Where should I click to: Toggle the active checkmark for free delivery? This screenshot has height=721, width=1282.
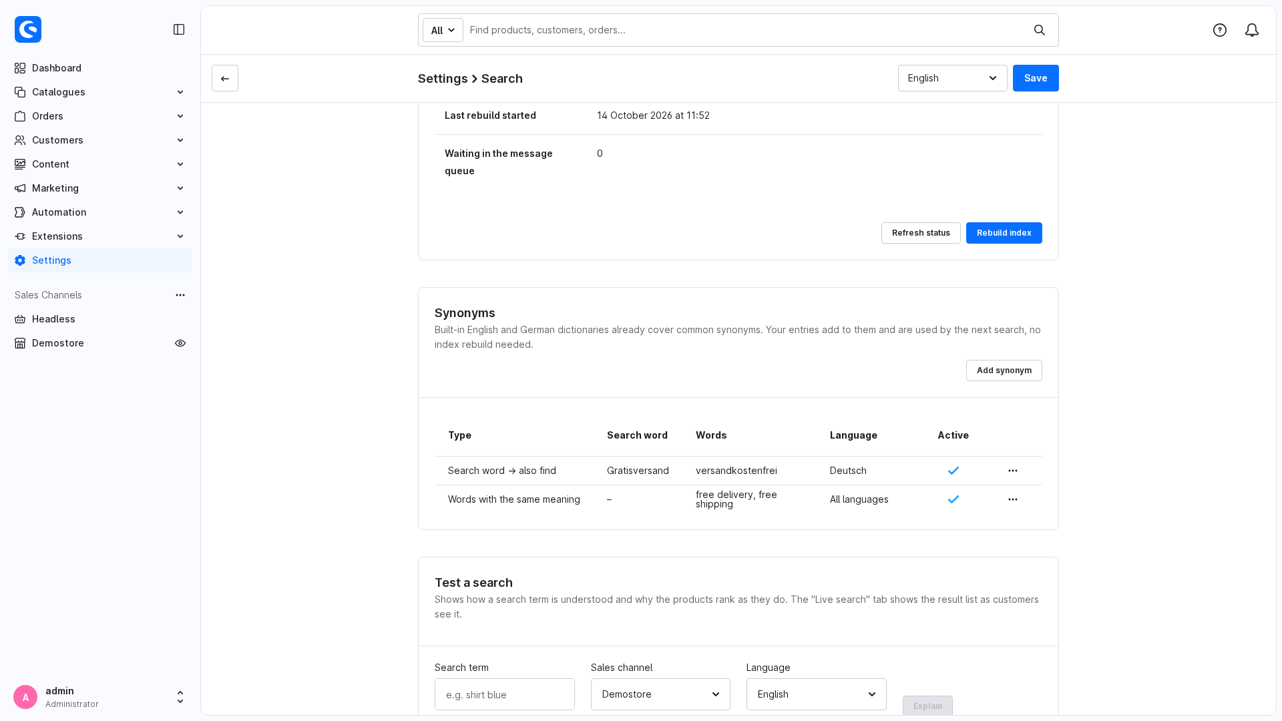click(x=953, y=499)
